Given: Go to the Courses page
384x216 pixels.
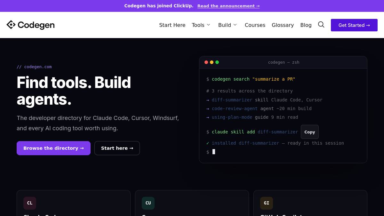Looking at the screenshot, I should [x=255, y=25].
